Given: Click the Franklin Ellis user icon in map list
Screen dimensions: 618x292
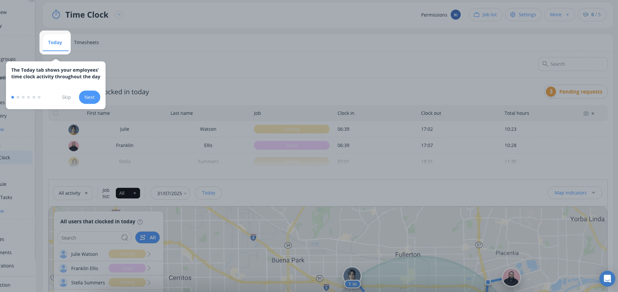Looking at the screenshot, I should [63, 268].
